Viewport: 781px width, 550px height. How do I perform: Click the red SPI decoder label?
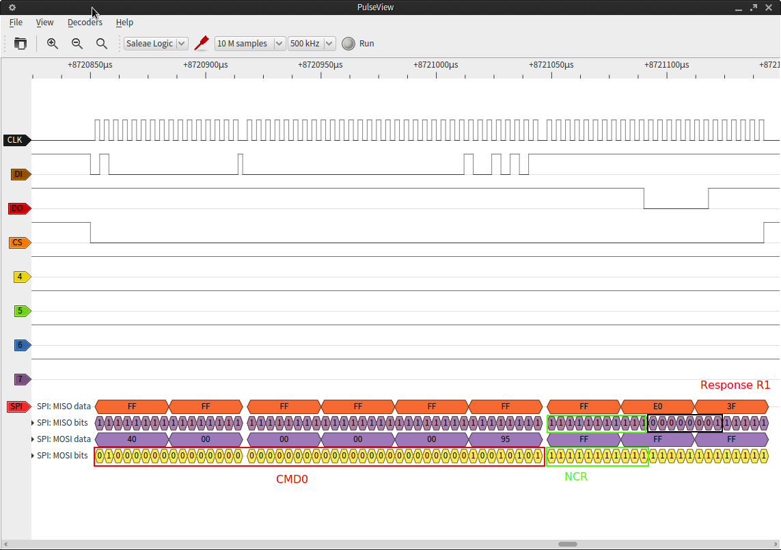(17, 407)
